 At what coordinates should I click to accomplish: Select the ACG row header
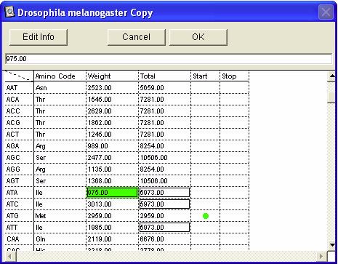coord(19,123)
